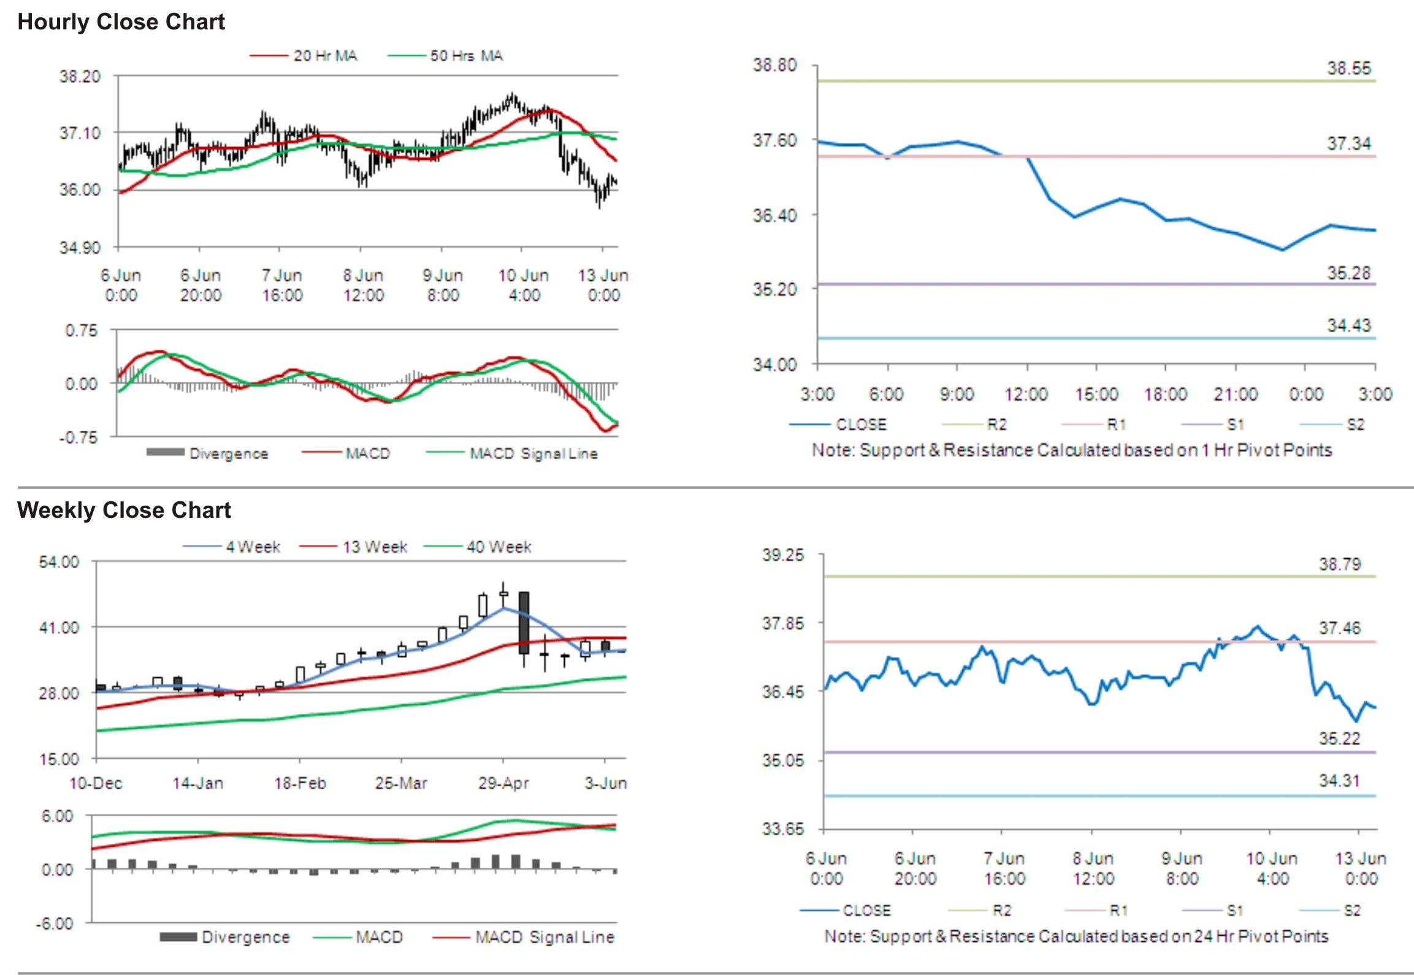Viewport: 1414px width, 975px height.
Task: Click the "37.60" y-axis value
Action: [x=775, y=140]
